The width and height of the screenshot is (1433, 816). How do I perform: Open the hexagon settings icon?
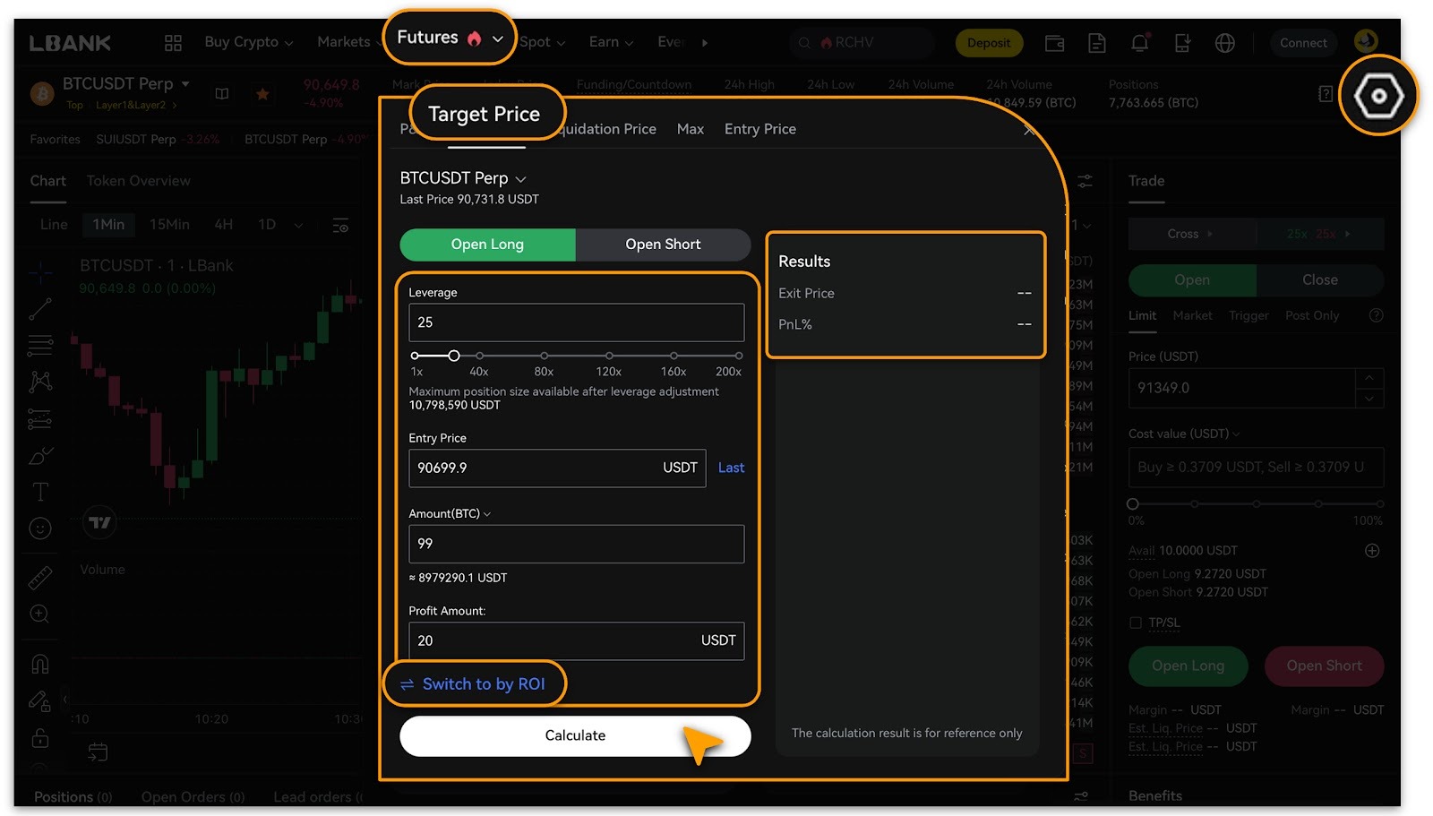click(1378, 95)
